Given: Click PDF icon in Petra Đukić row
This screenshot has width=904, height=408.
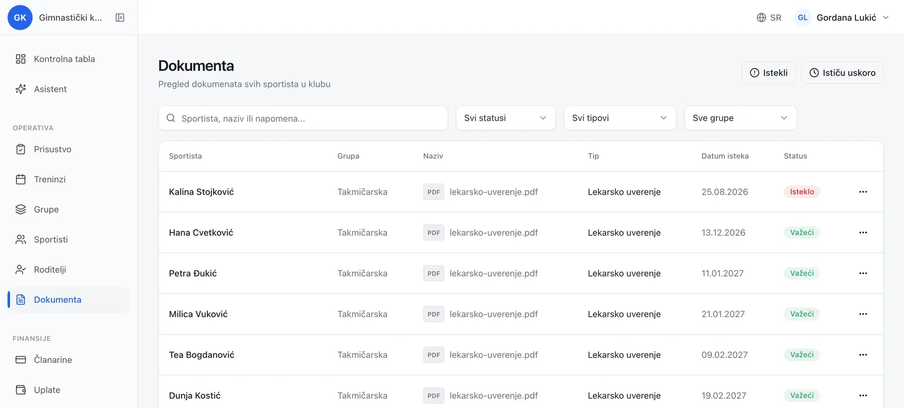Looking at the screenshot, I should coord(434,273).
